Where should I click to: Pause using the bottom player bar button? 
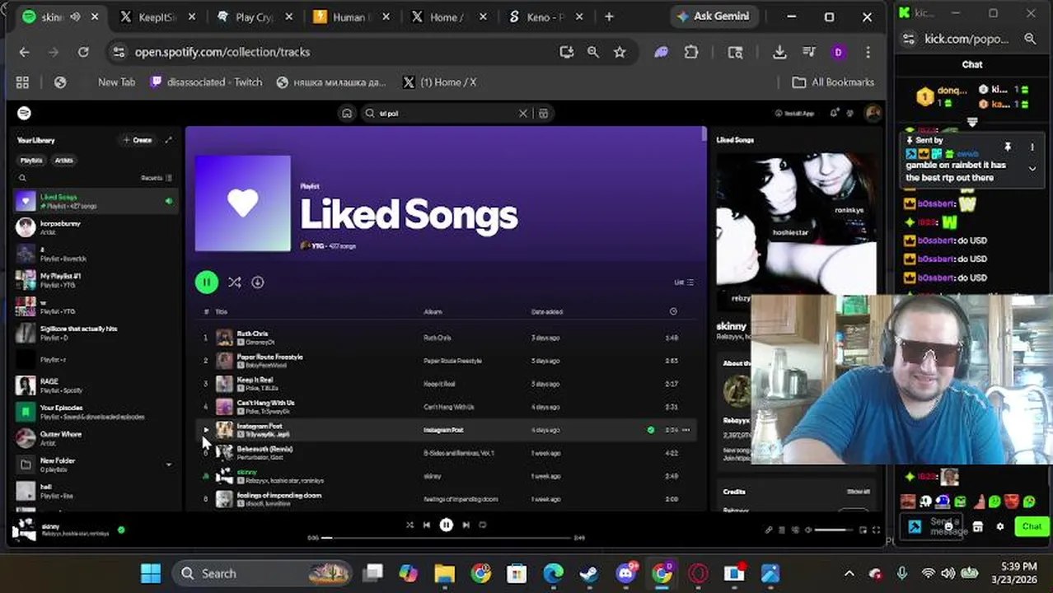tap(446, 525)
